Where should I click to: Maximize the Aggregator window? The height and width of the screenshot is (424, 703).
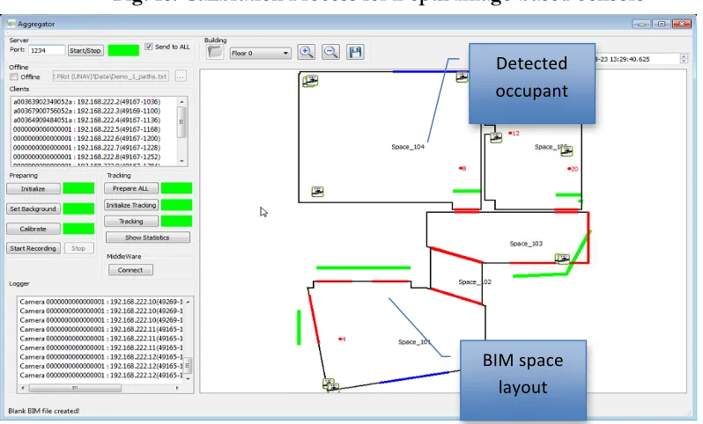(662, 24)
